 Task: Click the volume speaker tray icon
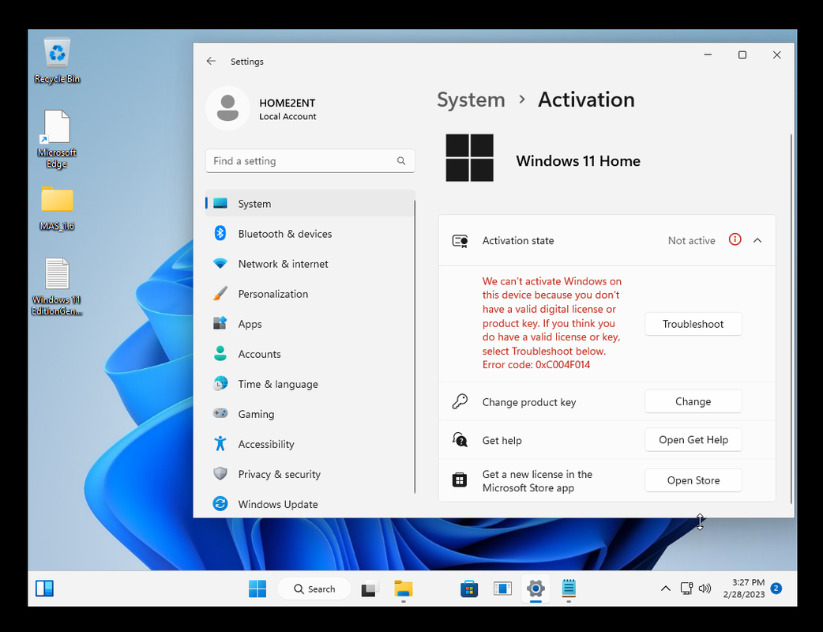point(705,589)
